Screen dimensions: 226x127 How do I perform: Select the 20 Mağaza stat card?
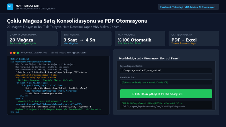click(x=32, y=38)
